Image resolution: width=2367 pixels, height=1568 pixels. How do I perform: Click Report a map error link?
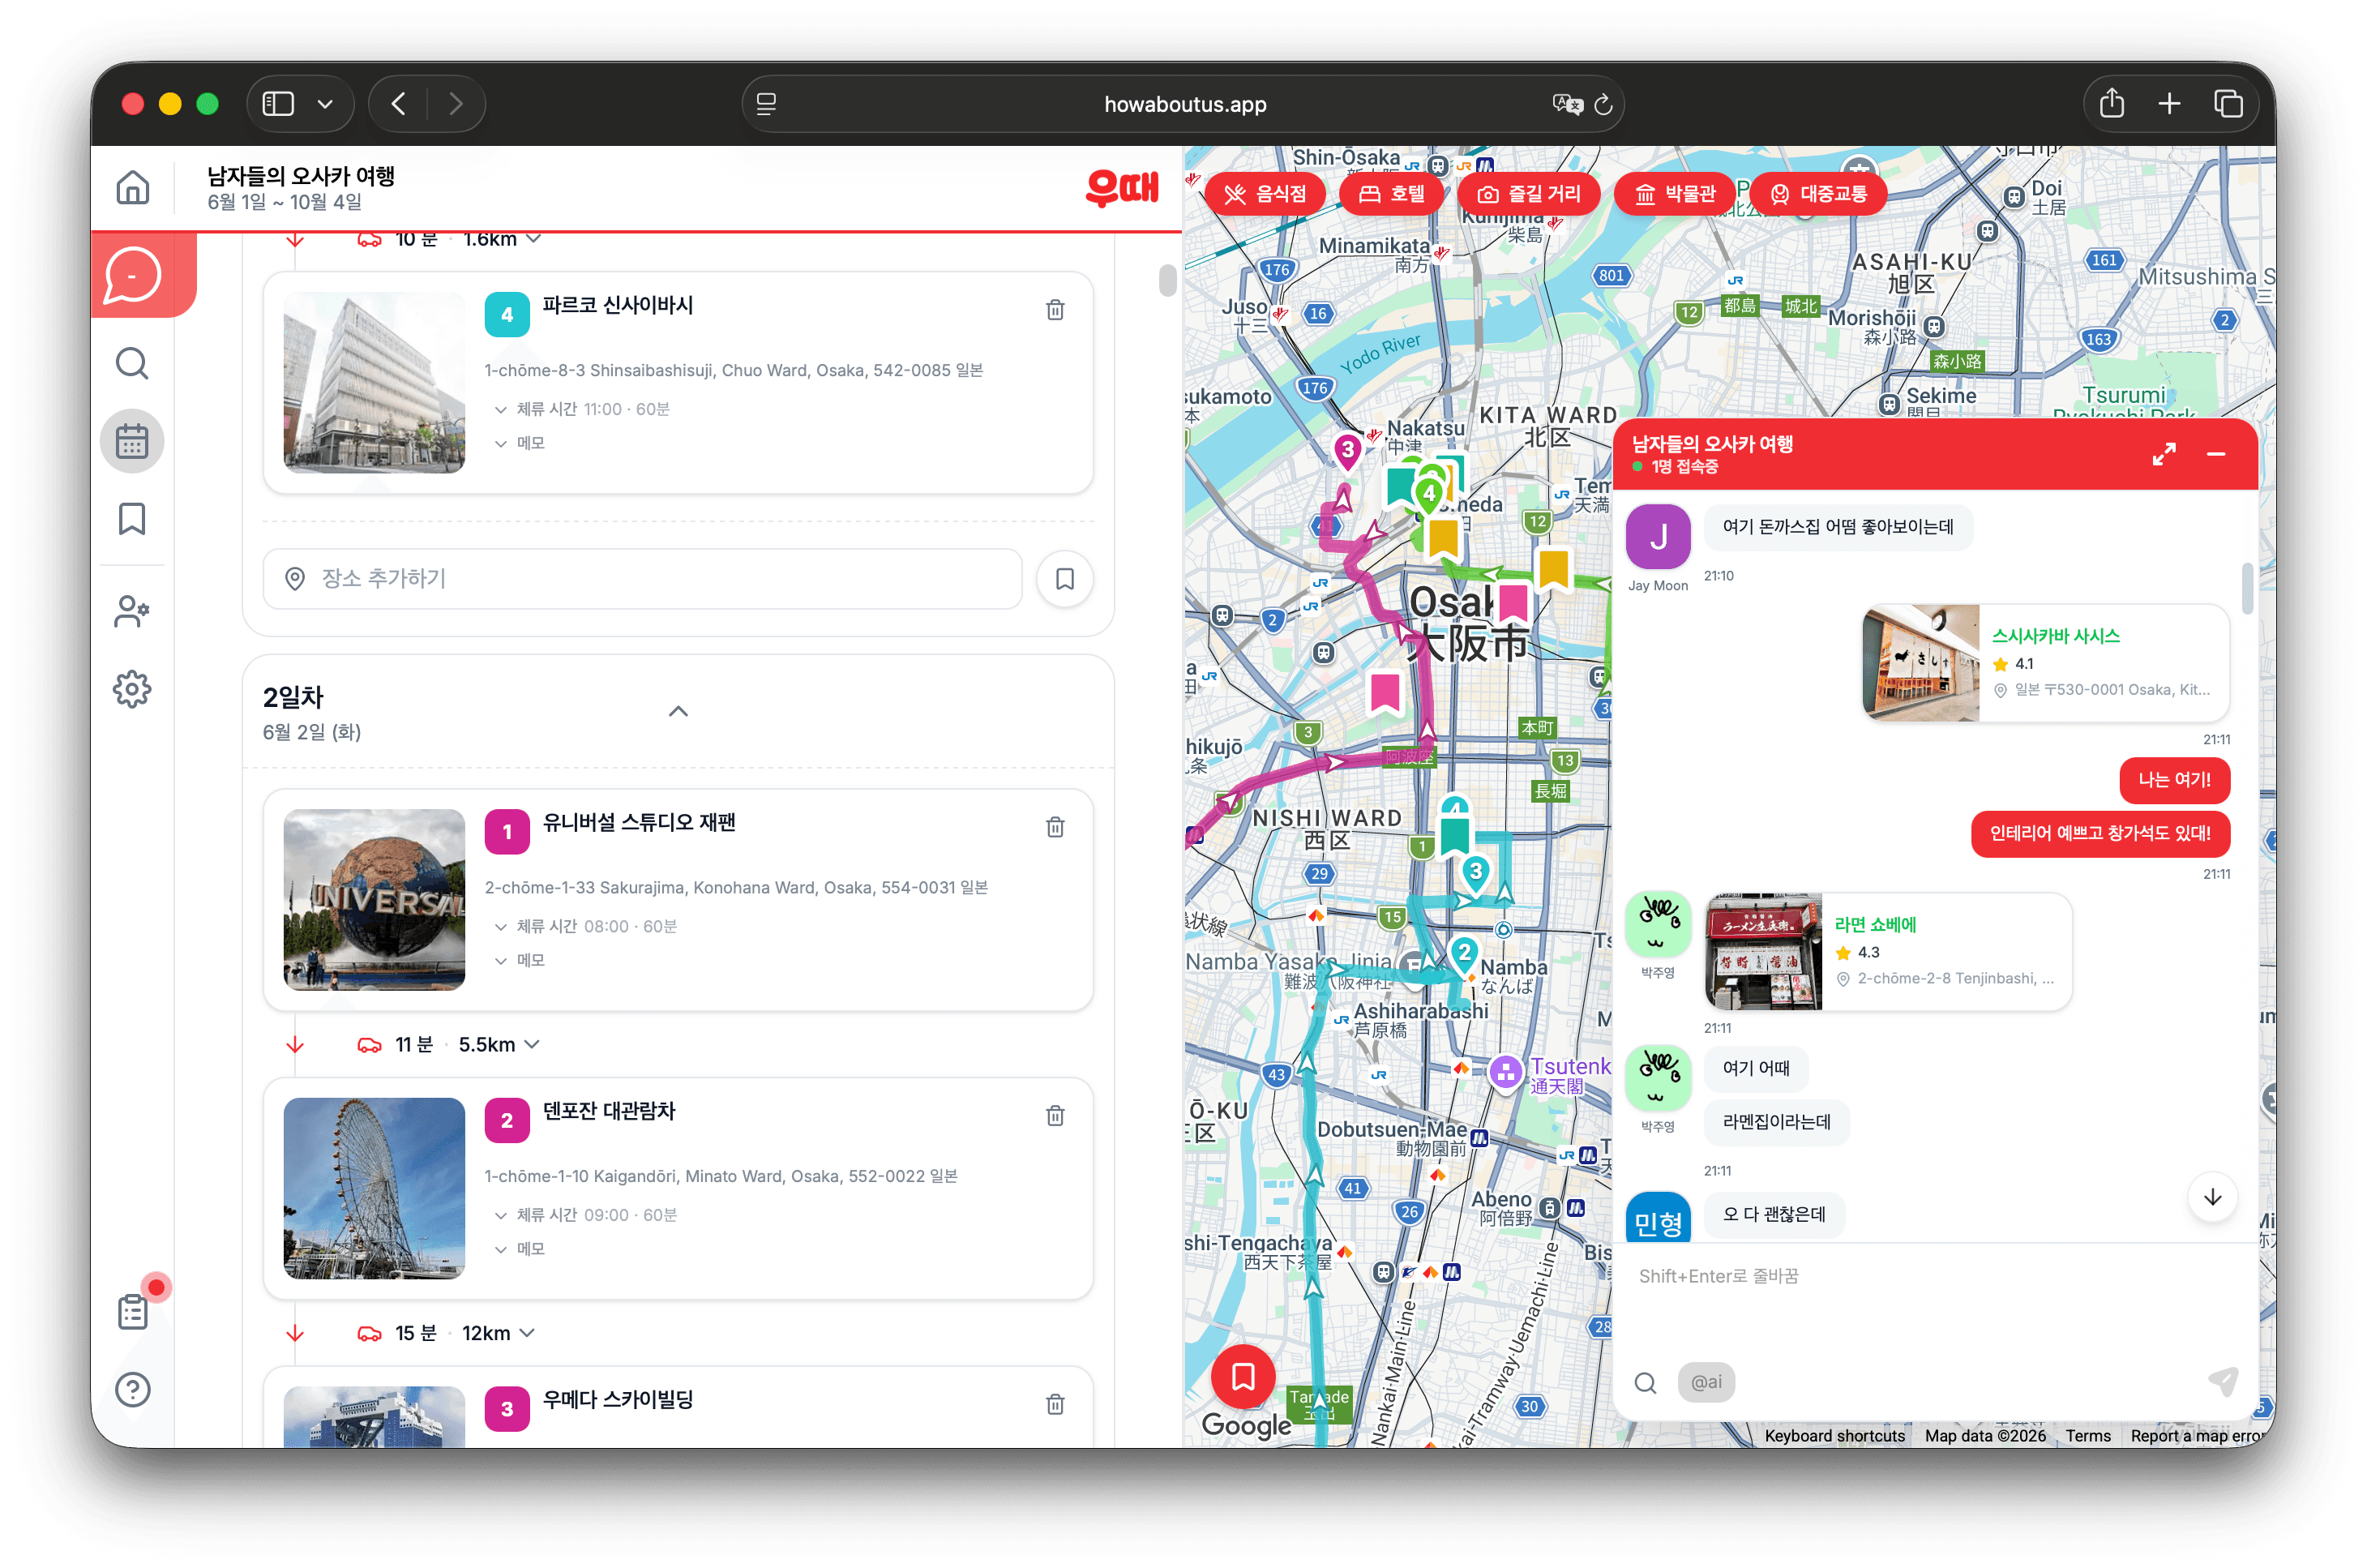pyautogui.click(x=2197, y=1437)
